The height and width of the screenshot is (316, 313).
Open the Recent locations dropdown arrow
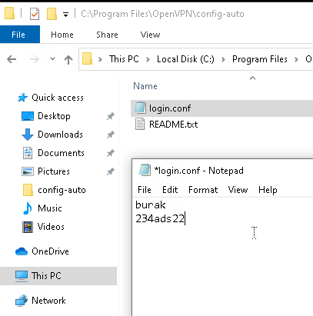tap(52, 59)
